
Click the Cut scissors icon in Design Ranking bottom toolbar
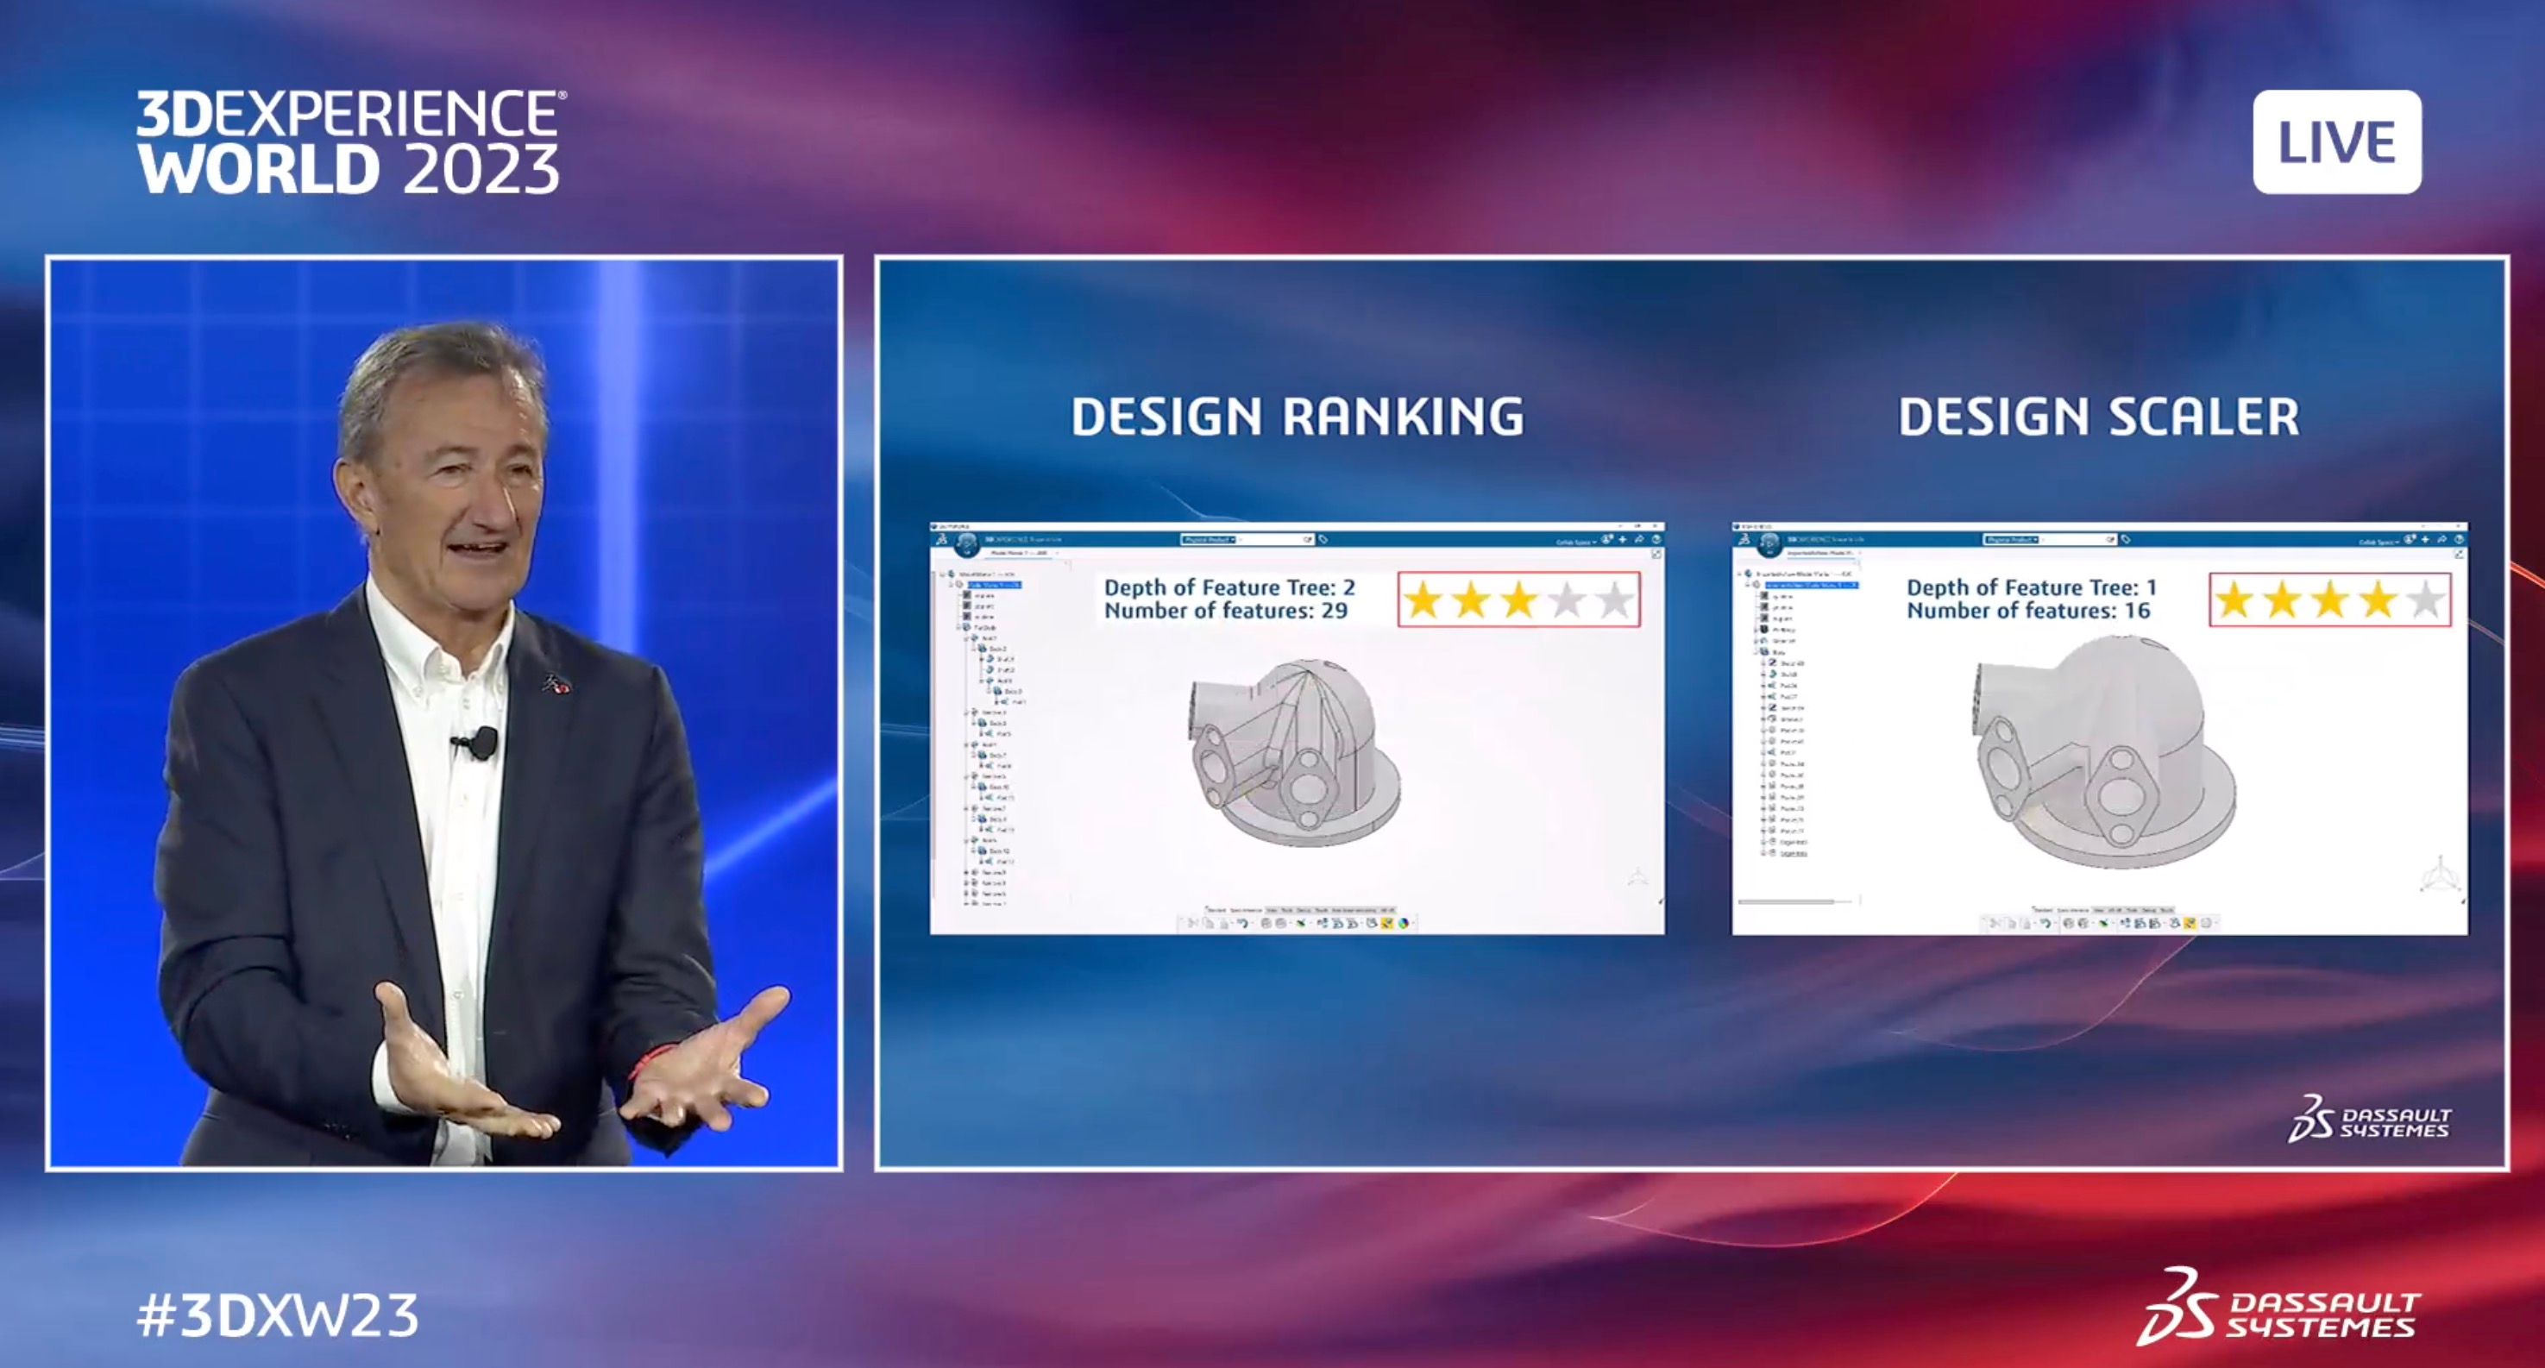(x=1193, y=924)
